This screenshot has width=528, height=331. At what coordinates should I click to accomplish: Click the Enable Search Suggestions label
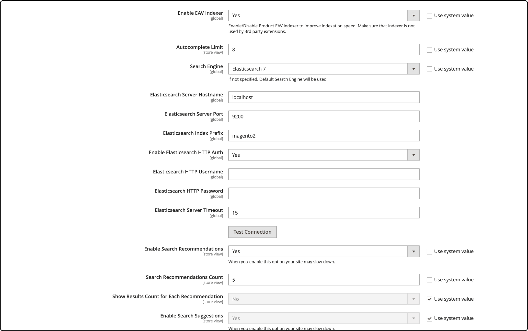coord(192,316)
